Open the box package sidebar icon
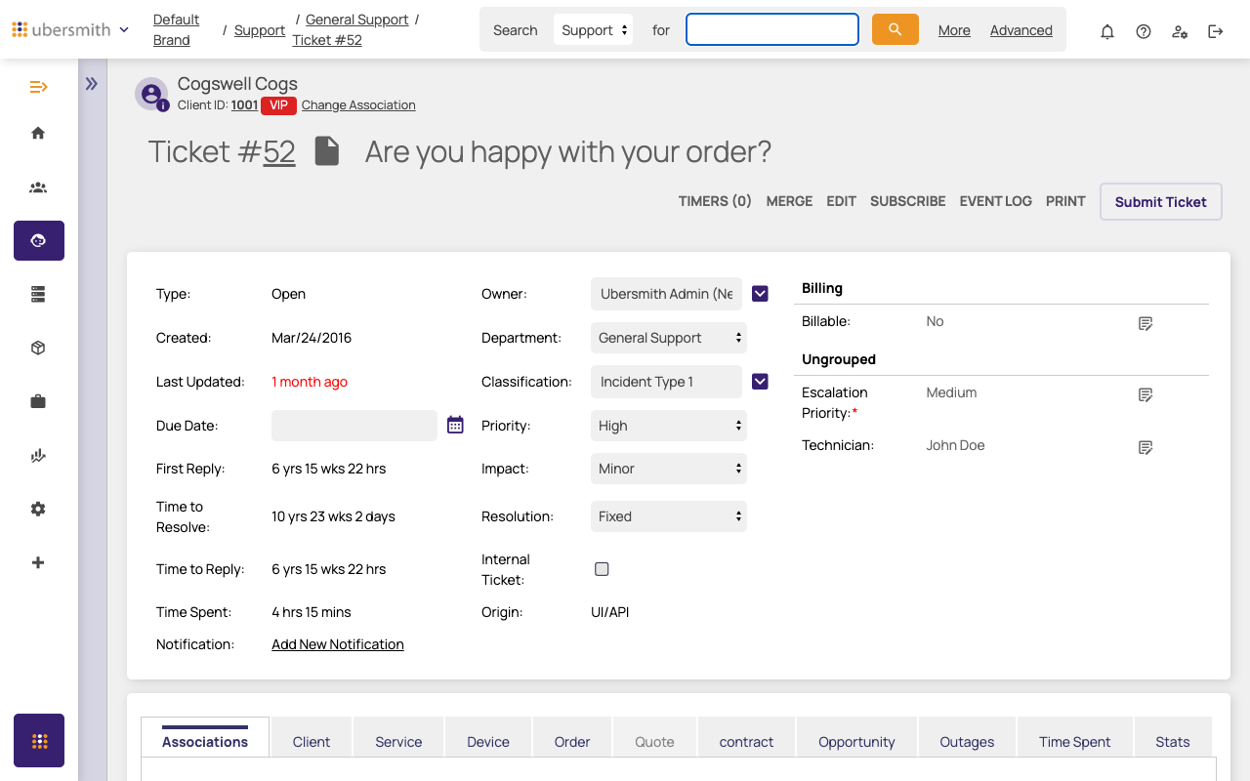This screenshot has height=781, width=1250. [x=38, y=348]
